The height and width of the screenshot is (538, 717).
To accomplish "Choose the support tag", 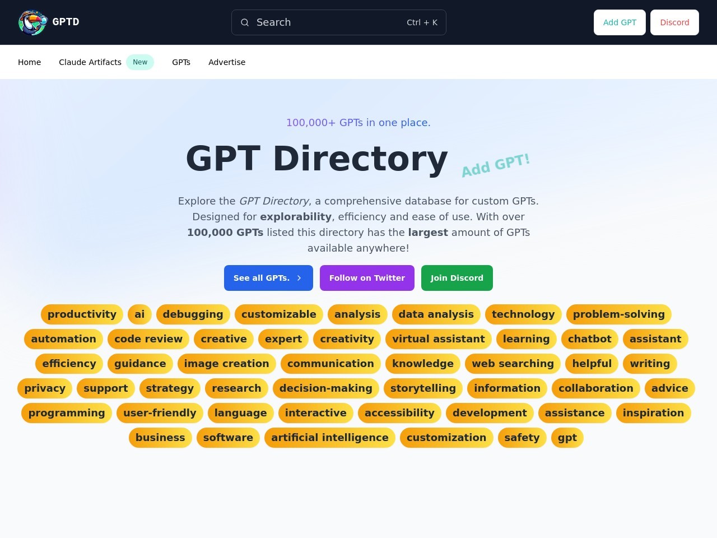I will pos(106,388).
